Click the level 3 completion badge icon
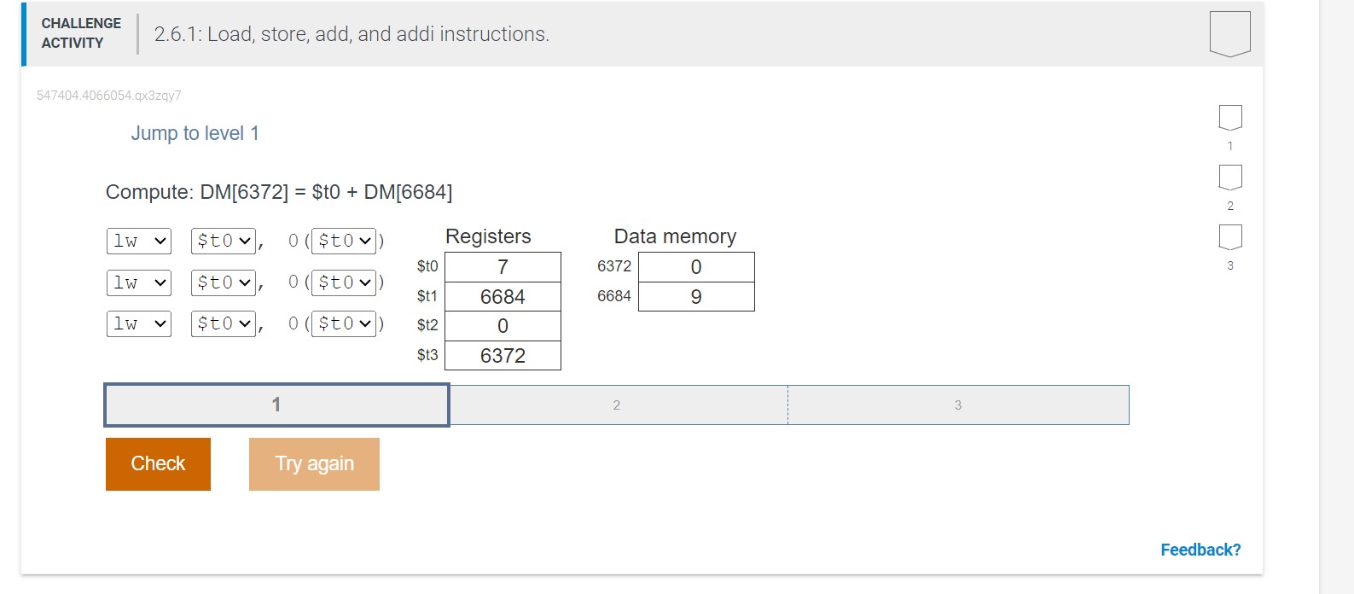Viewport: 1354px width, 594px height. click(1230, 237)
